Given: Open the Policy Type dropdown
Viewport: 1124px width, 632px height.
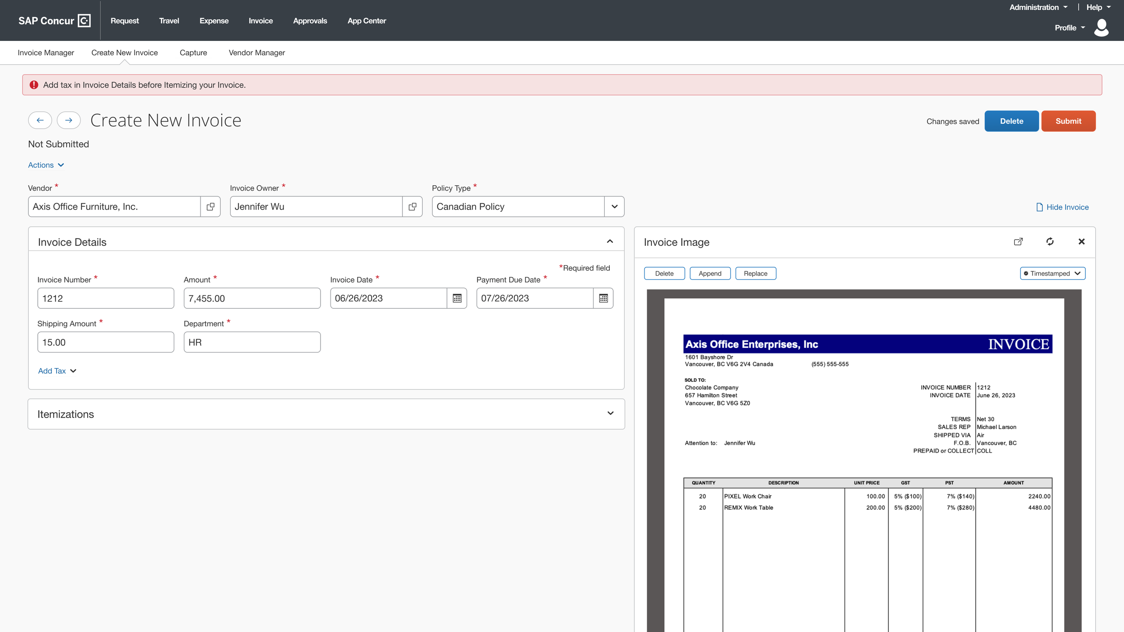Looking at the screenshot, I should 614,207.
